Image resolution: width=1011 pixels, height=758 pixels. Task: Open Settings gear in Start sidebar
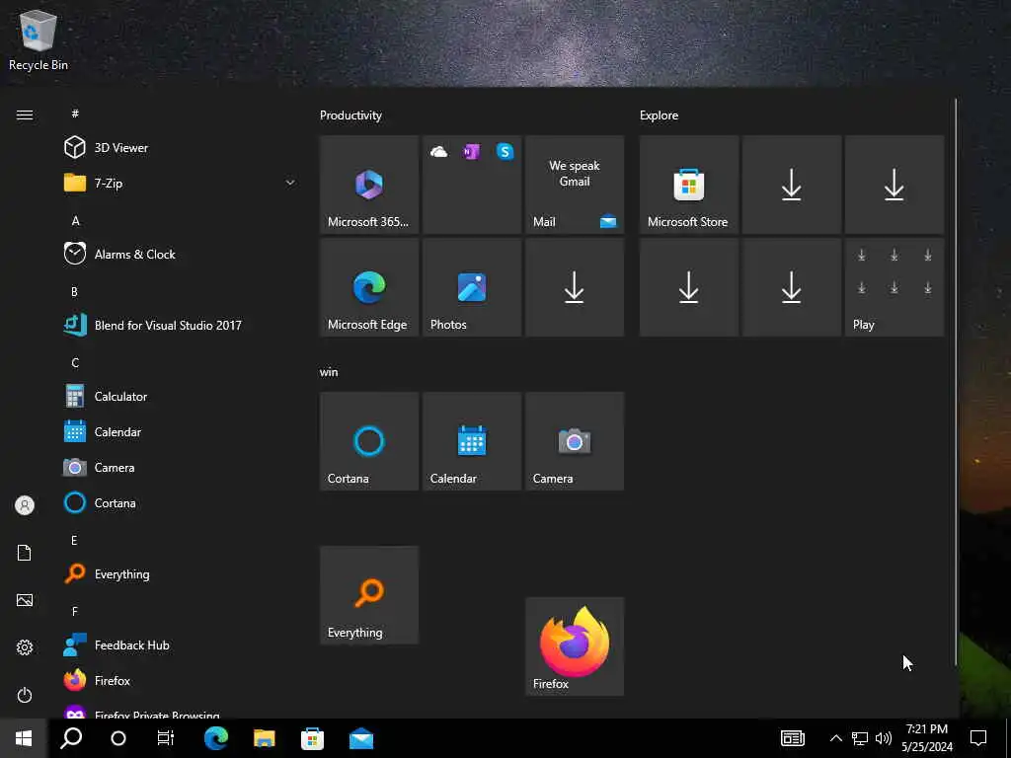click(x=25, y=647)
